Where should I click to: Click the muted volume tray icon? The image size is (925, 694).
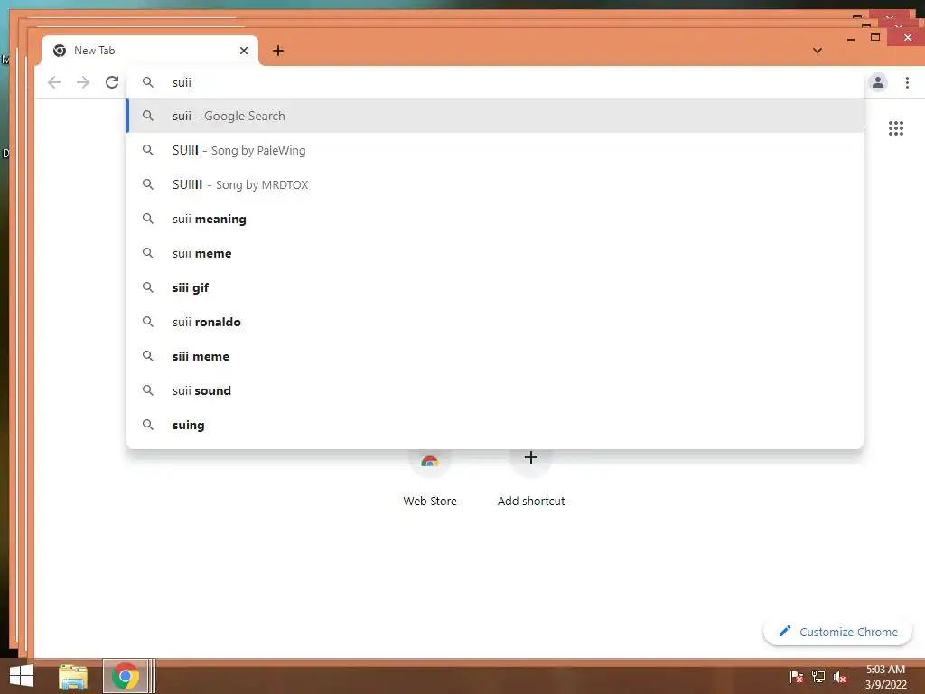(840, 677)
